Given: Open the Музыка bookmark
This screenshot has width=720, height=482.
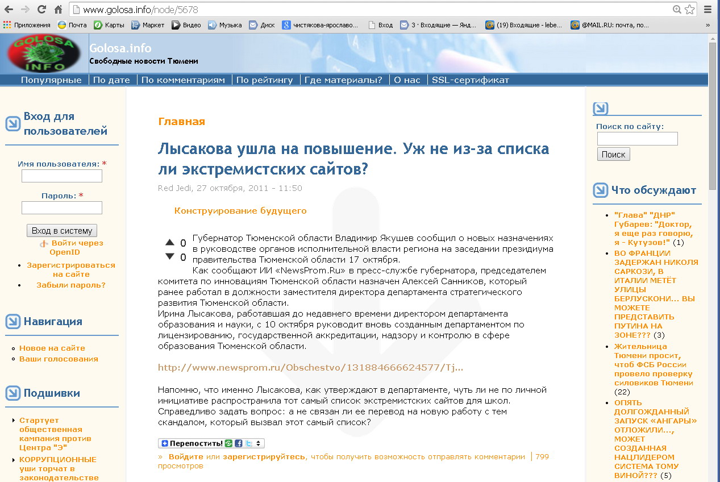Looking at the screenshot, I should click(224, 25).
